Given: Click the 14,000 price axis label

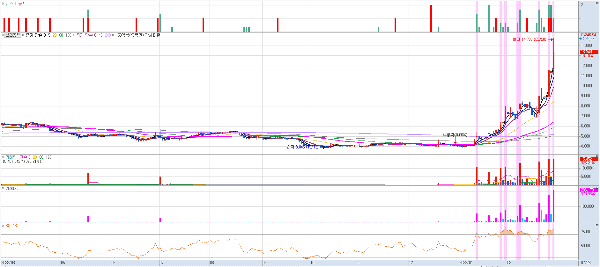Looking at the screenshot, I should [586, 46].
